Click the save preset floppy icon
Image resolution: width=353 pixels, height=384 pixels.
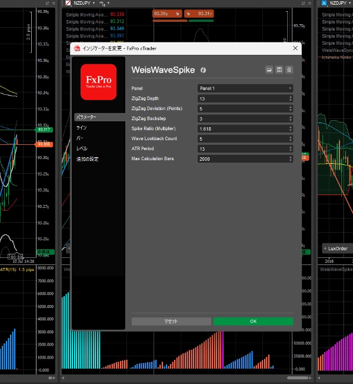pyautogui.click(x=279, y=70)
